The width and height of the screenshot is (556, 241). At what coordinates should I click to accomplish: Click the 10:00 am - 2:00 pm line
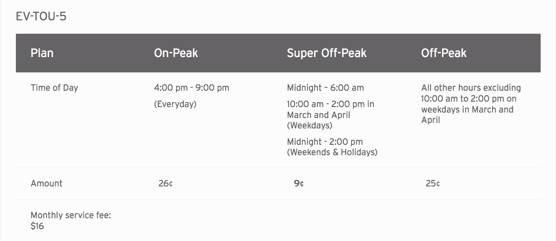(x=330, y=104)
